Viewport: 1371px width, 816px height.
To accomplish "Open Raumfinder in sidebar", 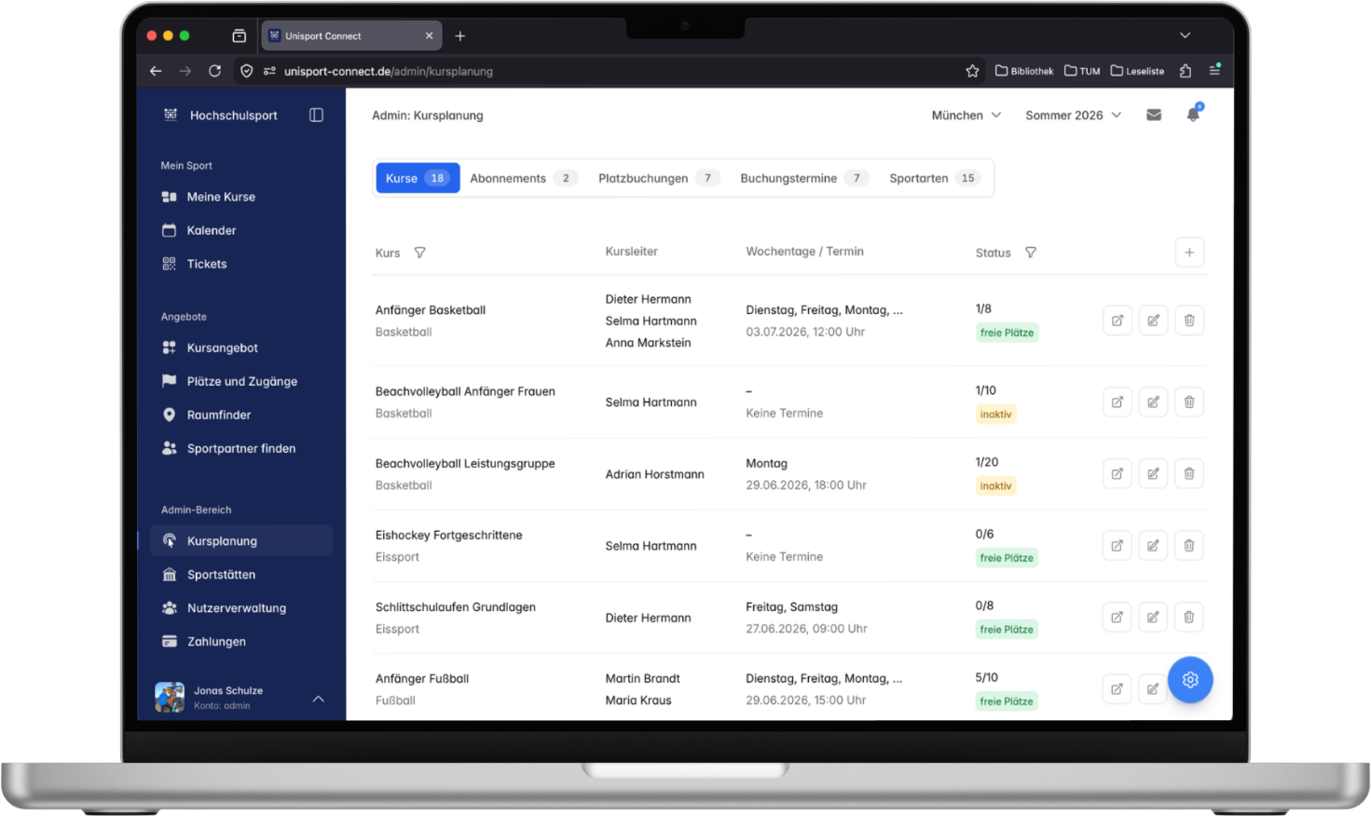I will coord(241,415).
